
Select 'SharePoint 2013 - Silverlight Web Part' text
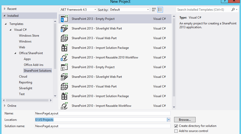point(97,28)
